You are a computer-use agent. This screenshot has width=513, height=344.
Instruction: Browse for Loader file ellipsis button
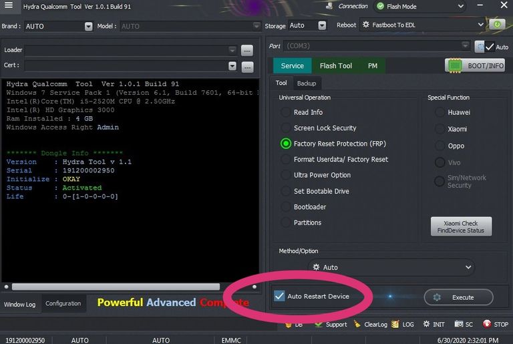tap(247, 50)
